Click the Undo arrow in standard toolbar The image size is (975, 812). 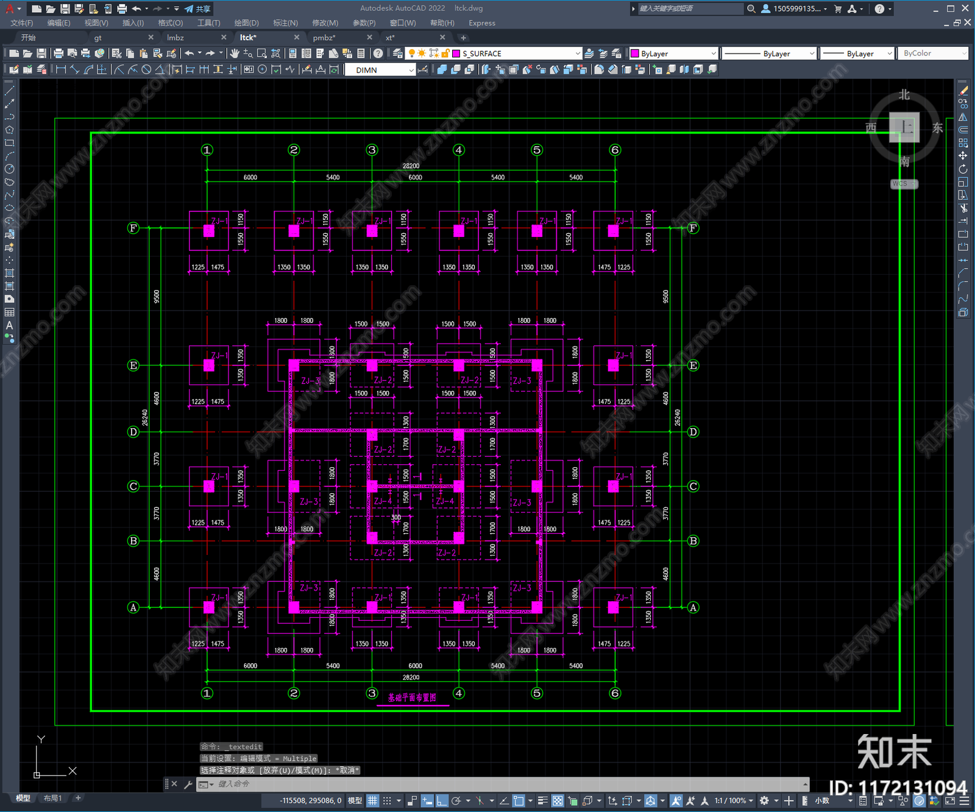coord(190,54)
